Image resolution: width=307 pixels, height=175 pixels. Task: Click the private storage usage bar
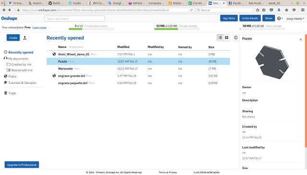pyautogui.click(x=177, y=29)
